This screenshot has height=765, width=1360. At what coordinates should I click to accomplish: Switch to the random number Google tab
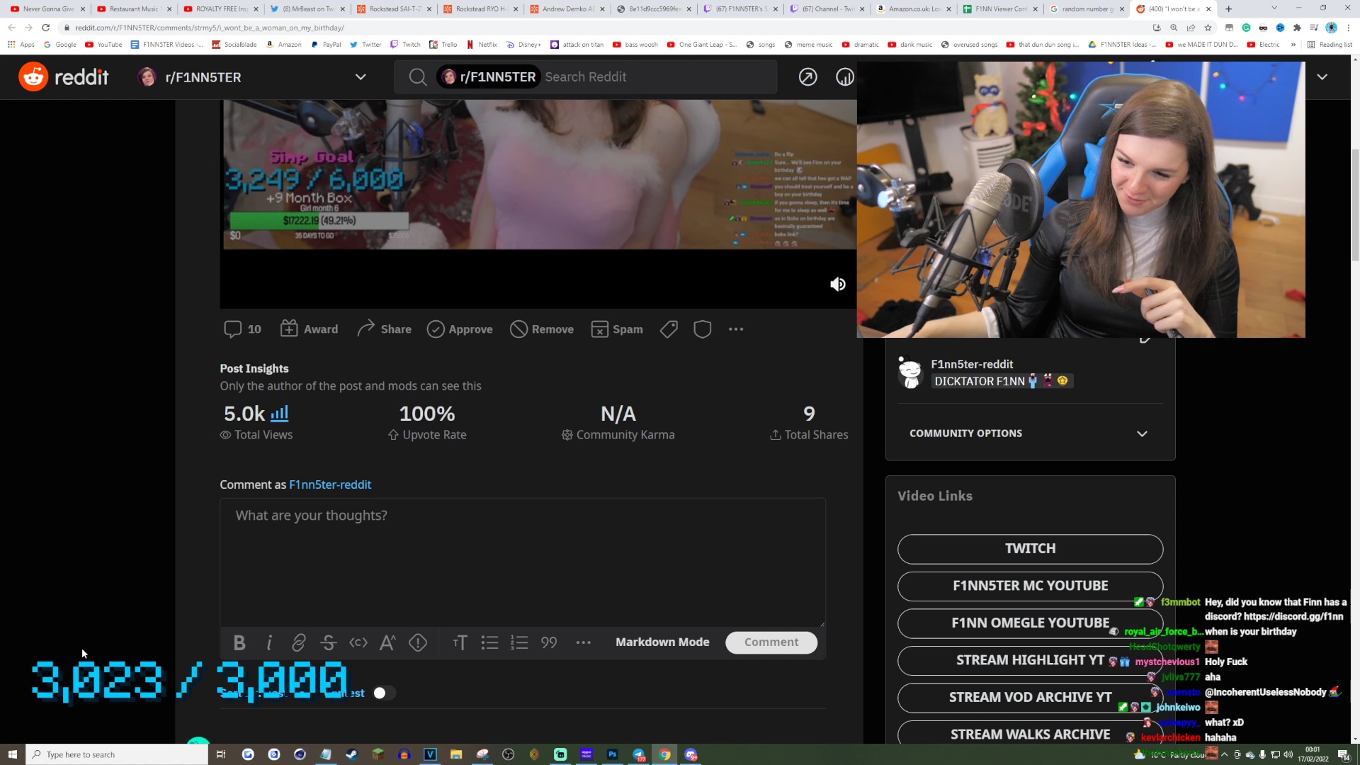pos(1087,9)
